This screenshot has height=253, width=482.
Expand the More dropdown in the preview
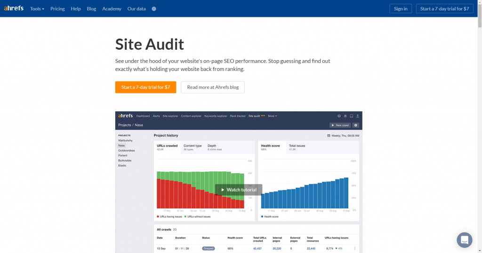[x=273, y=116]
